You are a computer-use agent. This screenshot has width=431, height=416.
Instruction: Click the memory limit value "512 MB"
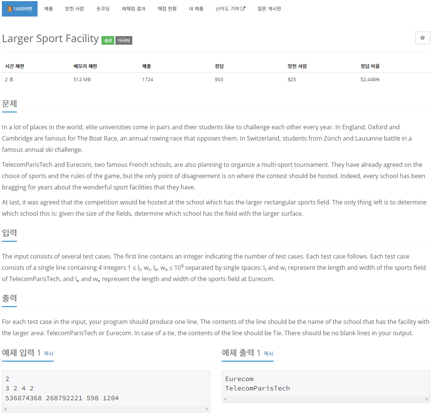[x=82, y=79]
